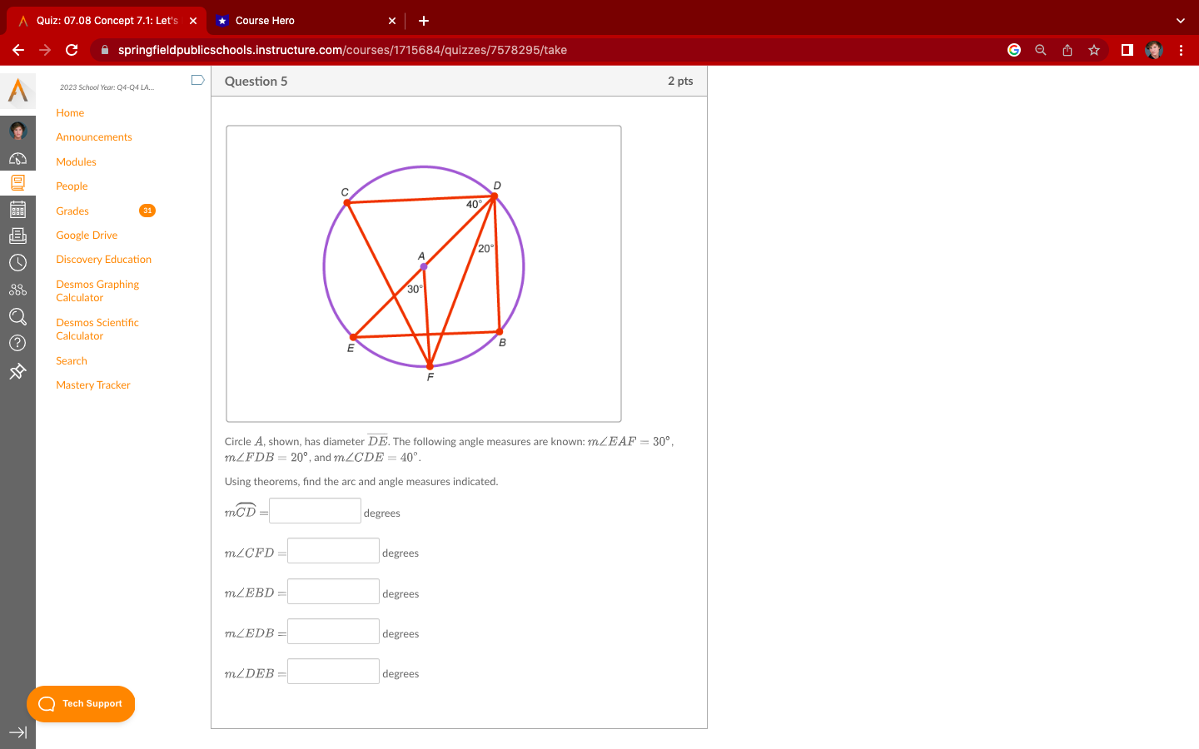Select the Mastery Tracker menu item
The width and height of the screenshot is (1199, 749).
92,384
